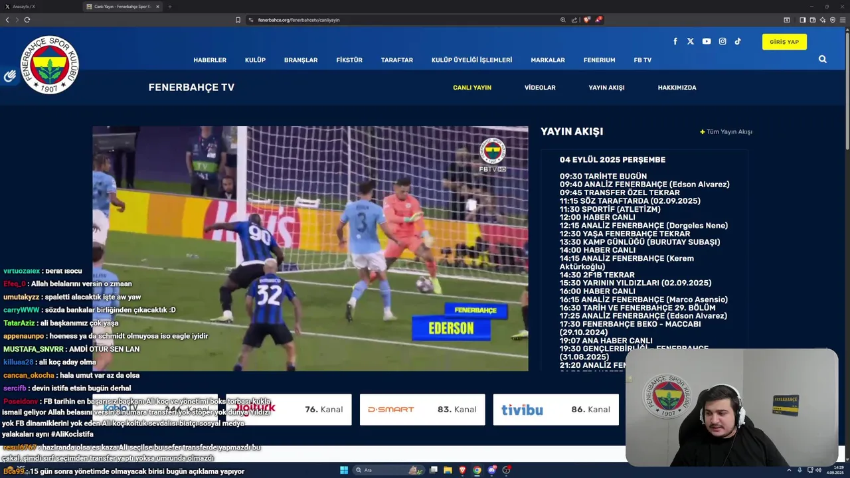Open Leo AI sparkle icon in toolbar

pos(823,20)
